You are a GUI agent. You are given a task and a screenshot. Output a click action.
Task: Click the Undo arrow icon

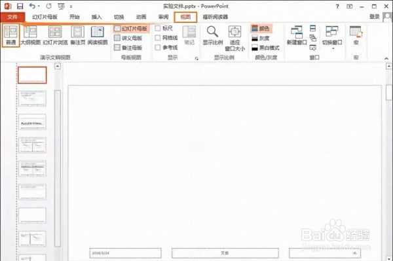(32, 6)
